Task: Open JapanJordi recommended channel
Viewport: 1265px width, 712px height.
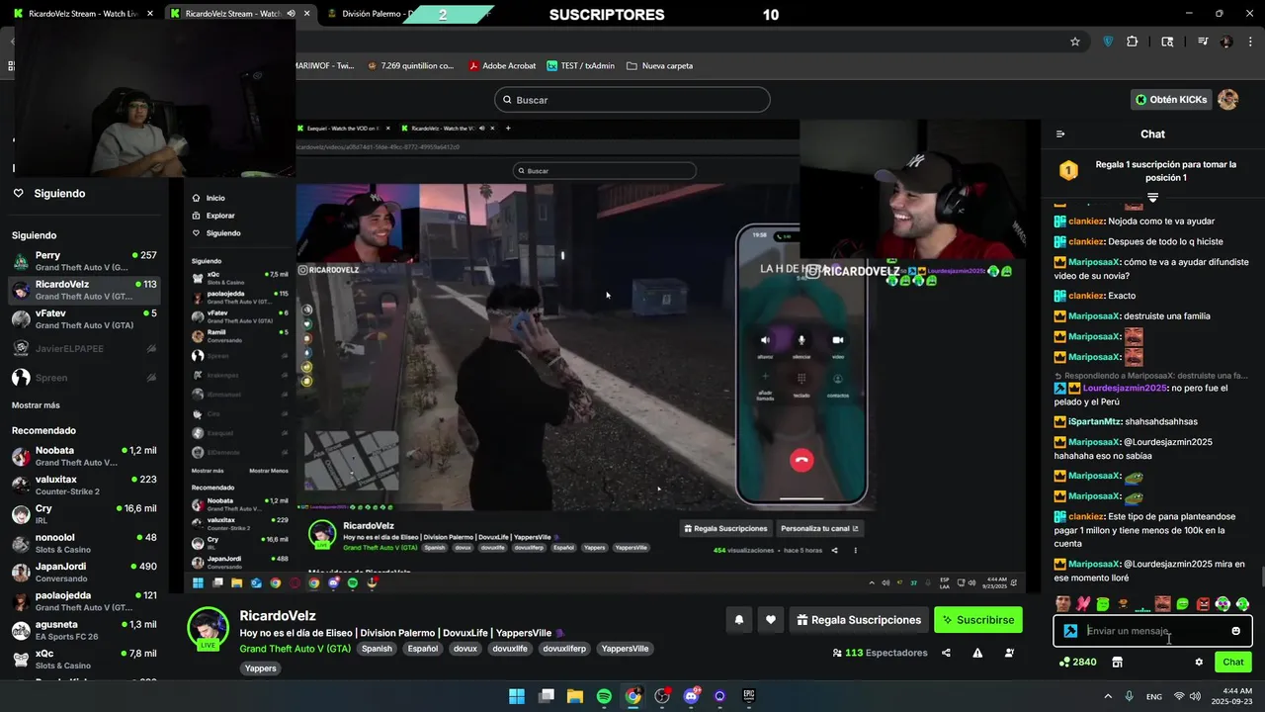Action: point(84,572)
